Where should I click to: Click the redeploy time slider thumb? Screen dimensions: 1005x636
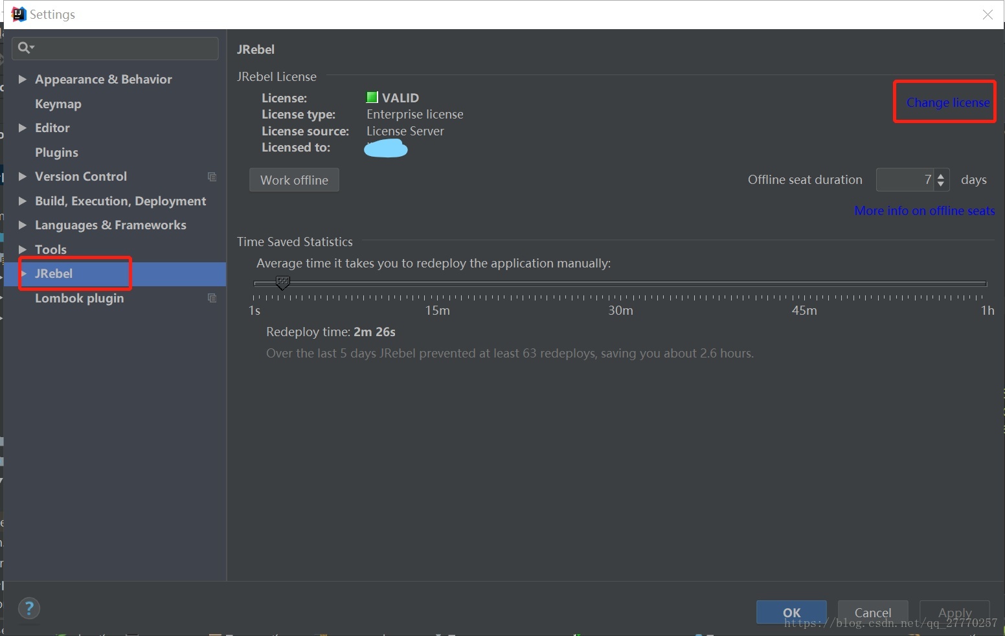282,283
